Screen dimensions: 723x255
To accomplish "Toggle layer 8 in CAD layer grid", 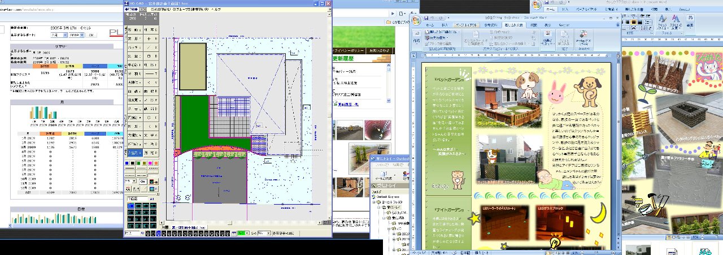I will point(130,219).
